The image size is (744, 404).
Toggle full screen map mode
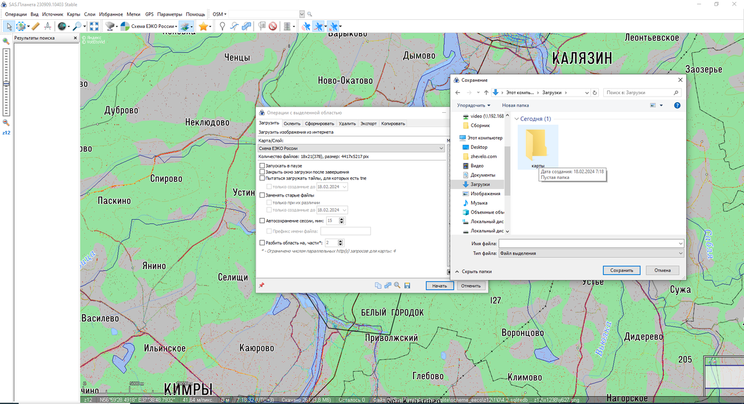[x=94, y=26]
